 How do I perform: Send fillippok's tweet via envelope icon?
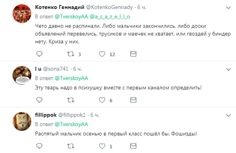133,146
